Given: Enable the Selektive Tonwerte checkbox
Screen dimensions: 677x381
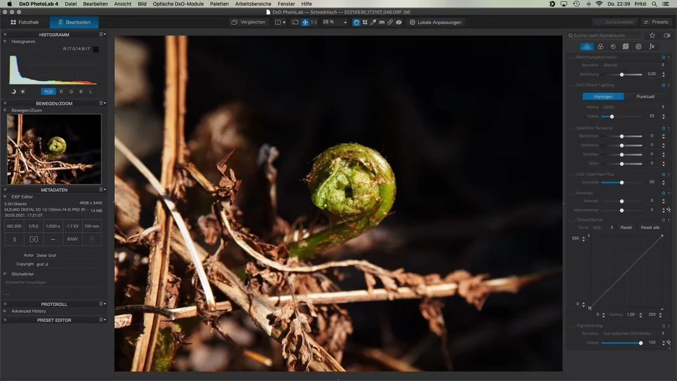Looking at the screenshot, I should pyautogui.click(x=572, y=128).
